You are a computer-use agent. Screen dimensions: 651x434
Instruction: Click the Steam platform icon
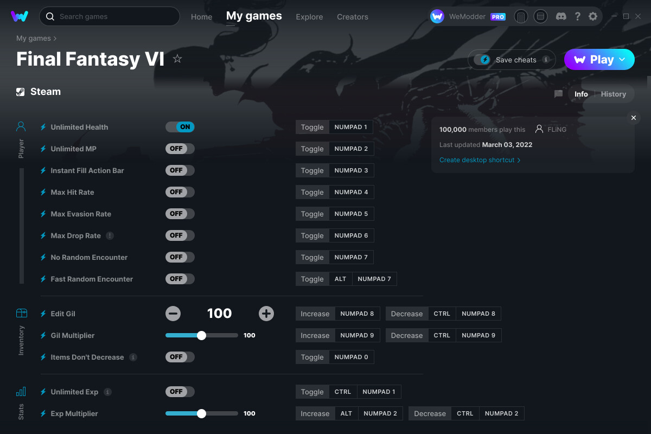pyautogui.click(x=21, y=92)
